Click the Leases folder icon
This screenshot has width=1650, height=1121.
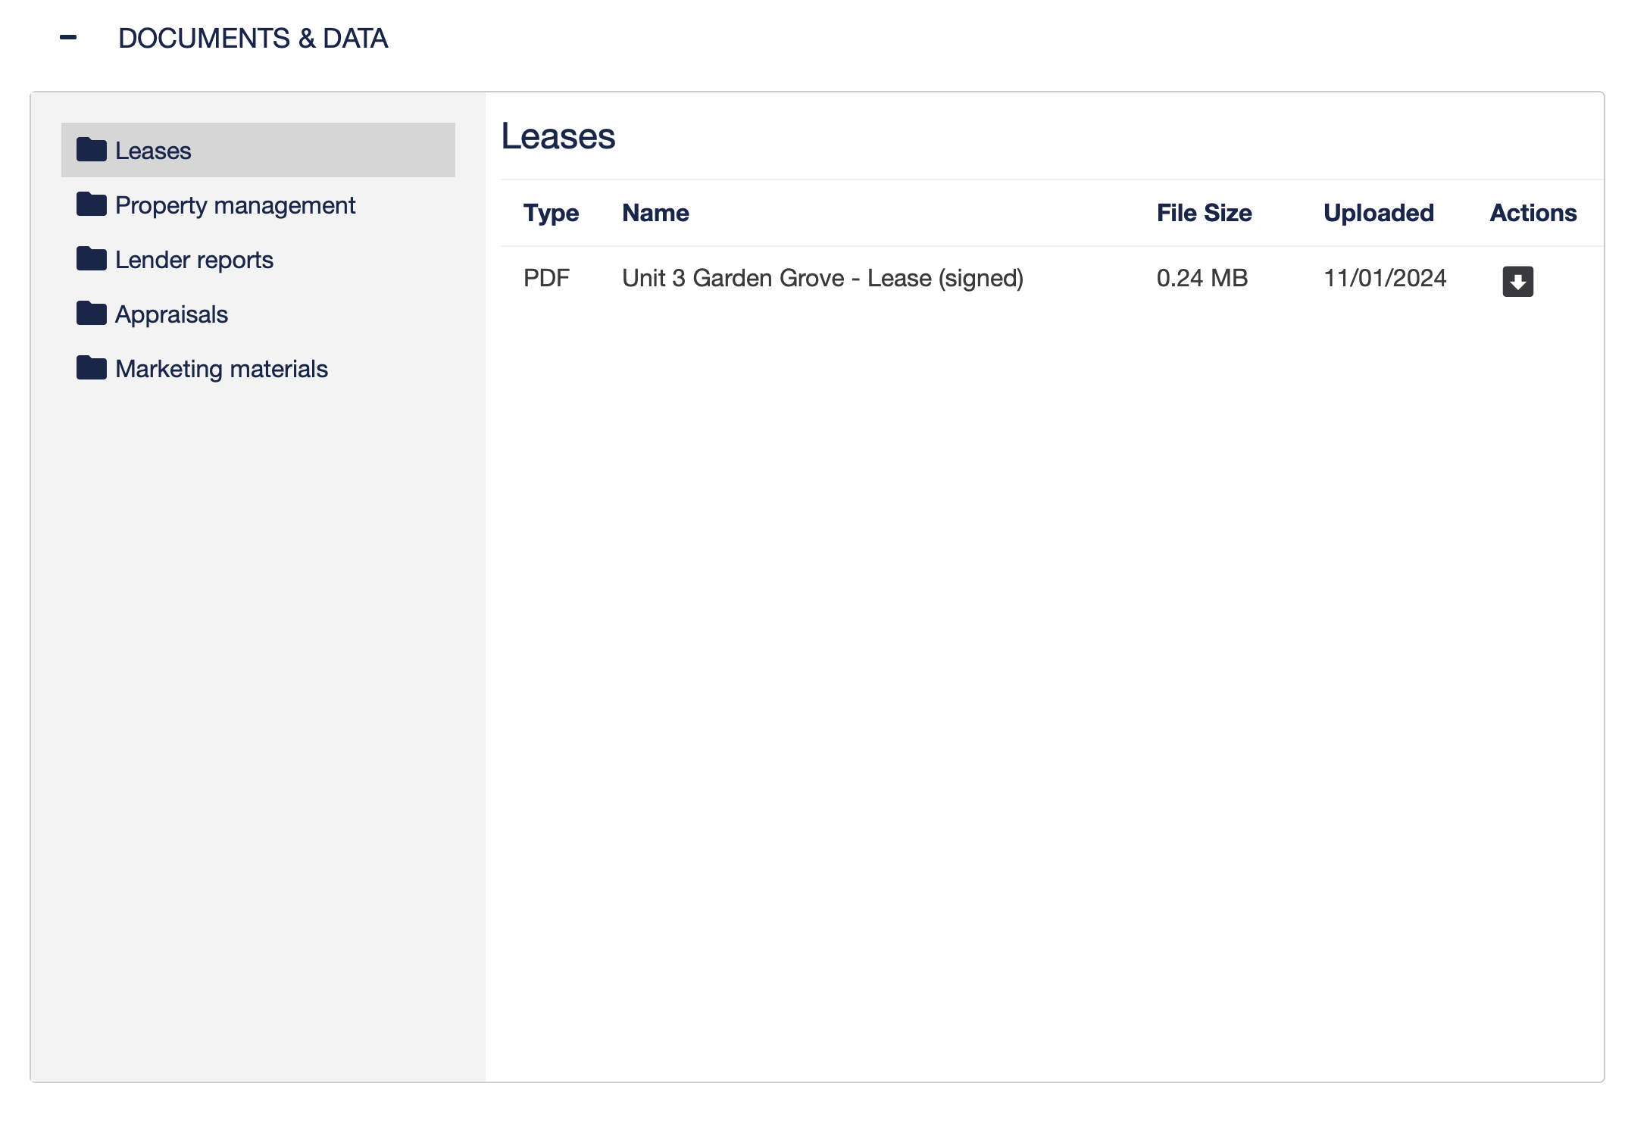(92, 150)
